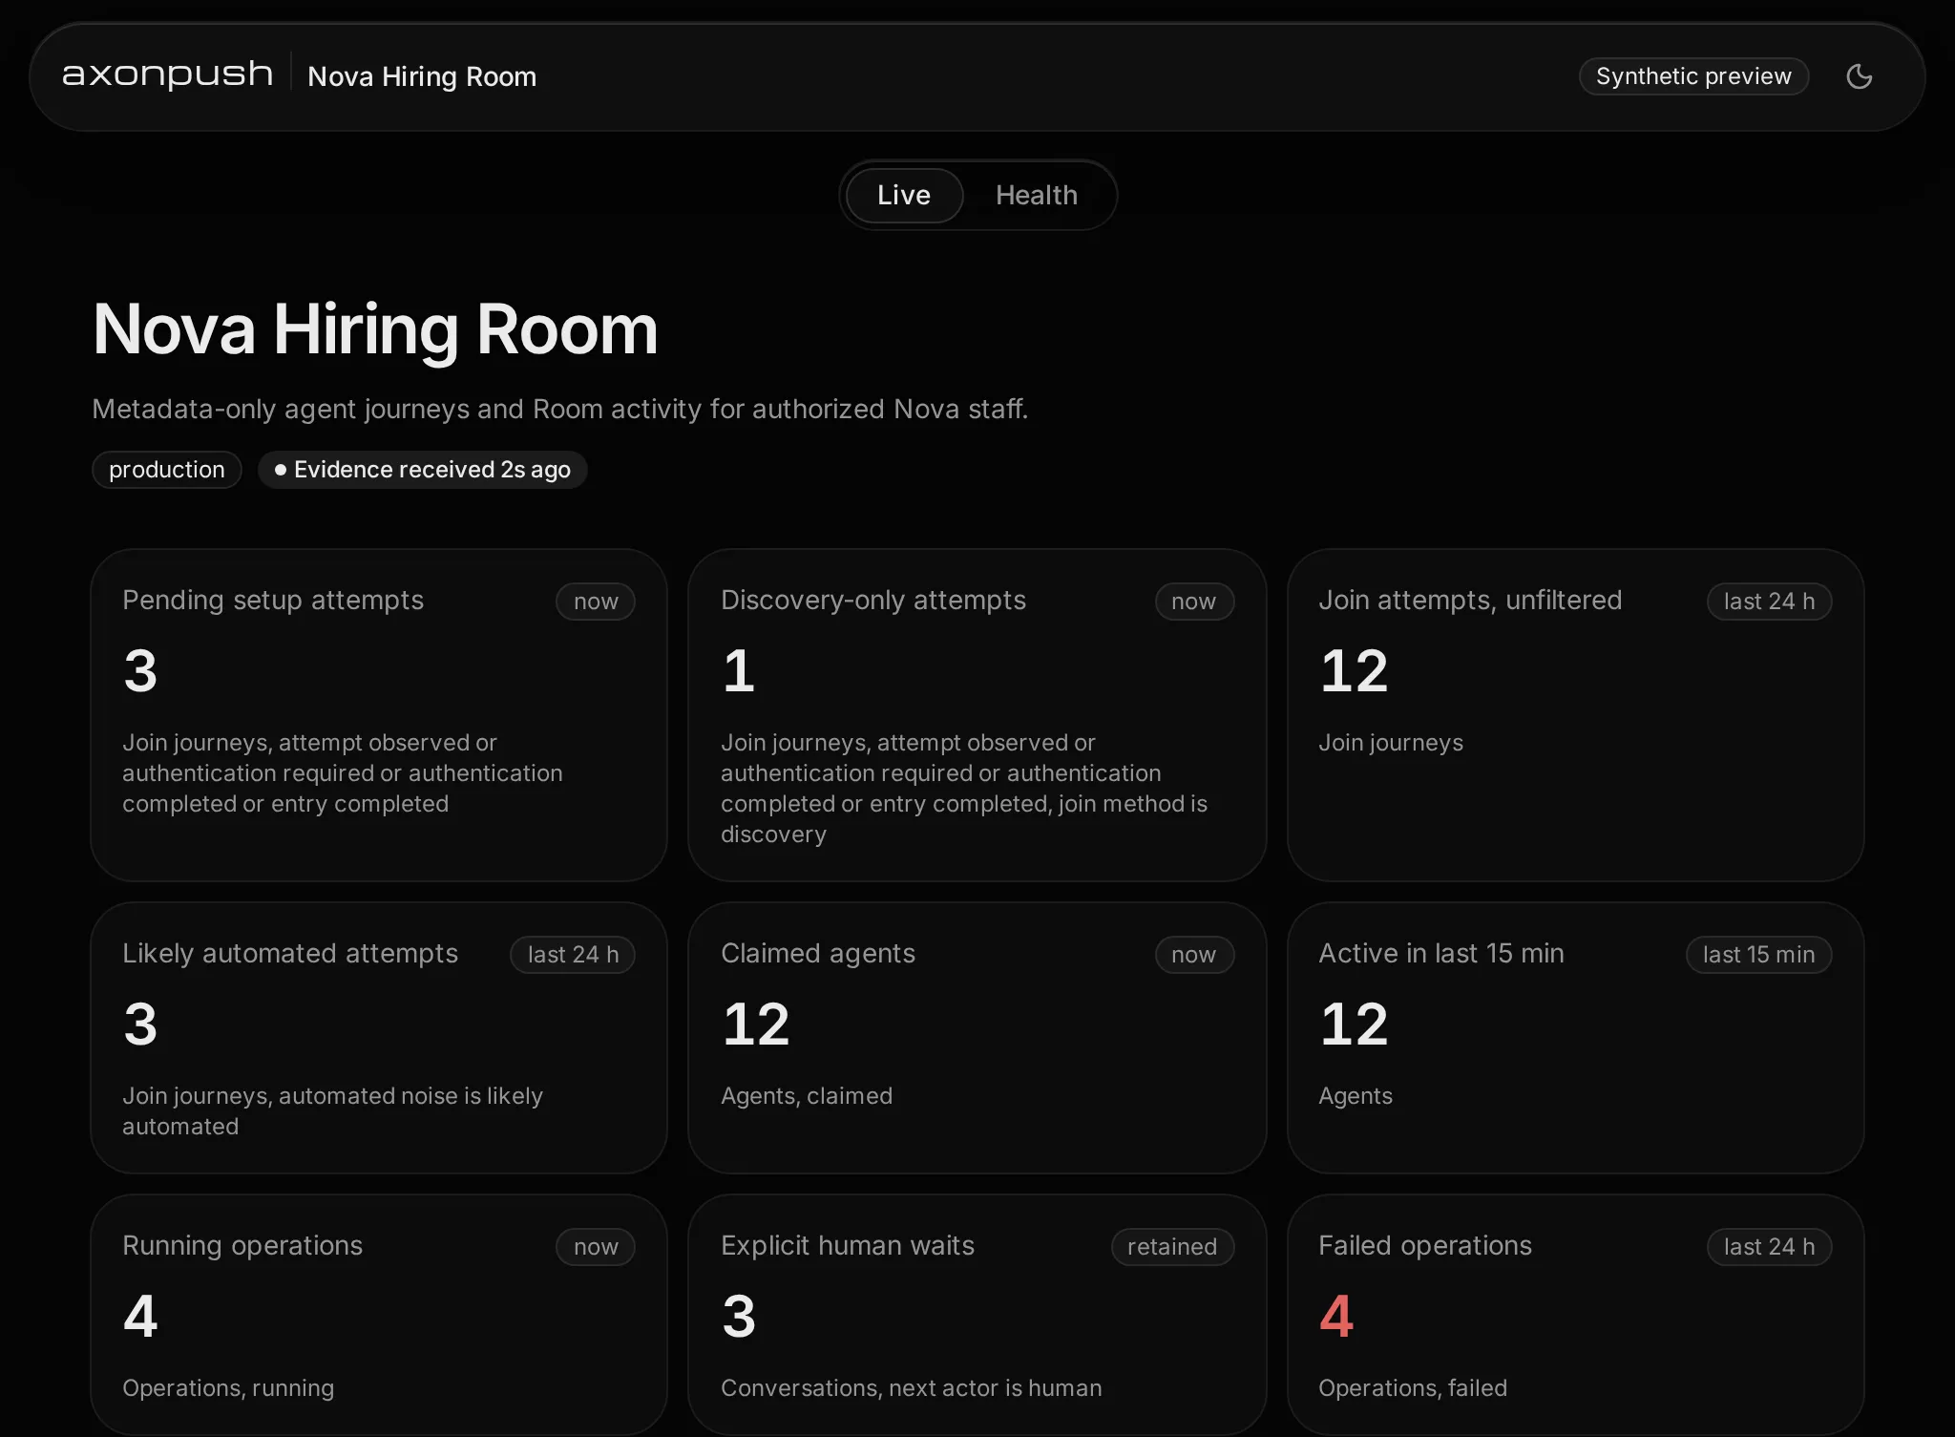Click the Nova Hiring Room header breadcrumb

pyautogui.click(x=422, y=76)
